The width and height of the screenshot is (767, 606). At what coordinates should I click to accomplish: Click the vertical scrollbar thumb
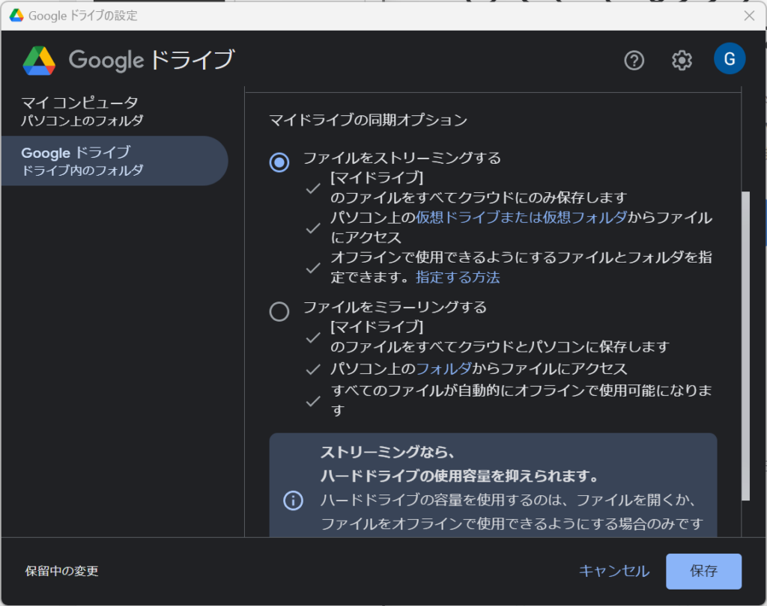[x=745, y=346]
